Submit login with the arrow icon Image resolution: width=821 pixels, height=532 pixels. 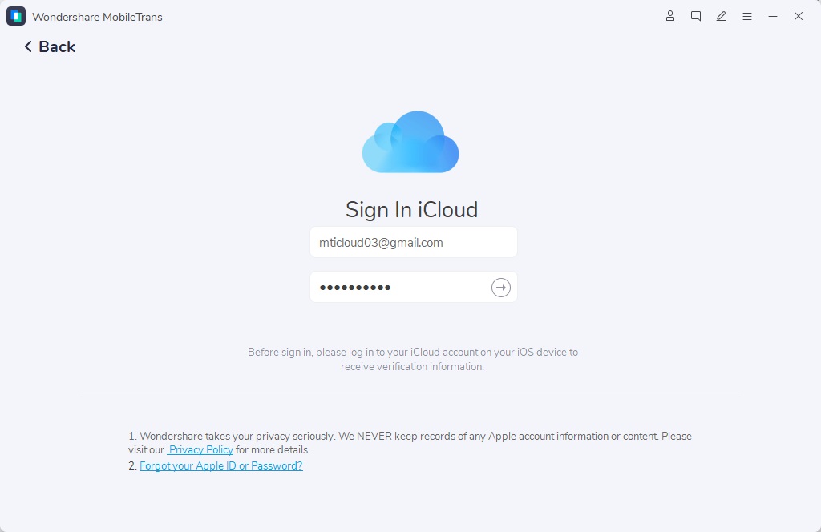[x=500, y=287]
